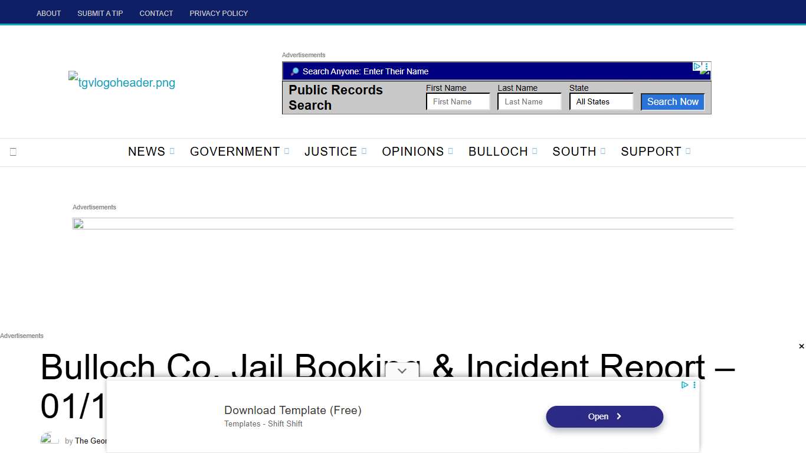Select CONTACT in the top bar
Viewport: 806px width, 453px height.
(156, 13)
